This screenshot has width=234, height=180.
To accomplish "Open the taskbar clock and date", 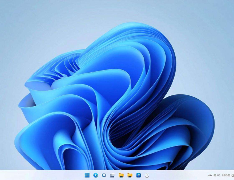I will pos(222,175).
